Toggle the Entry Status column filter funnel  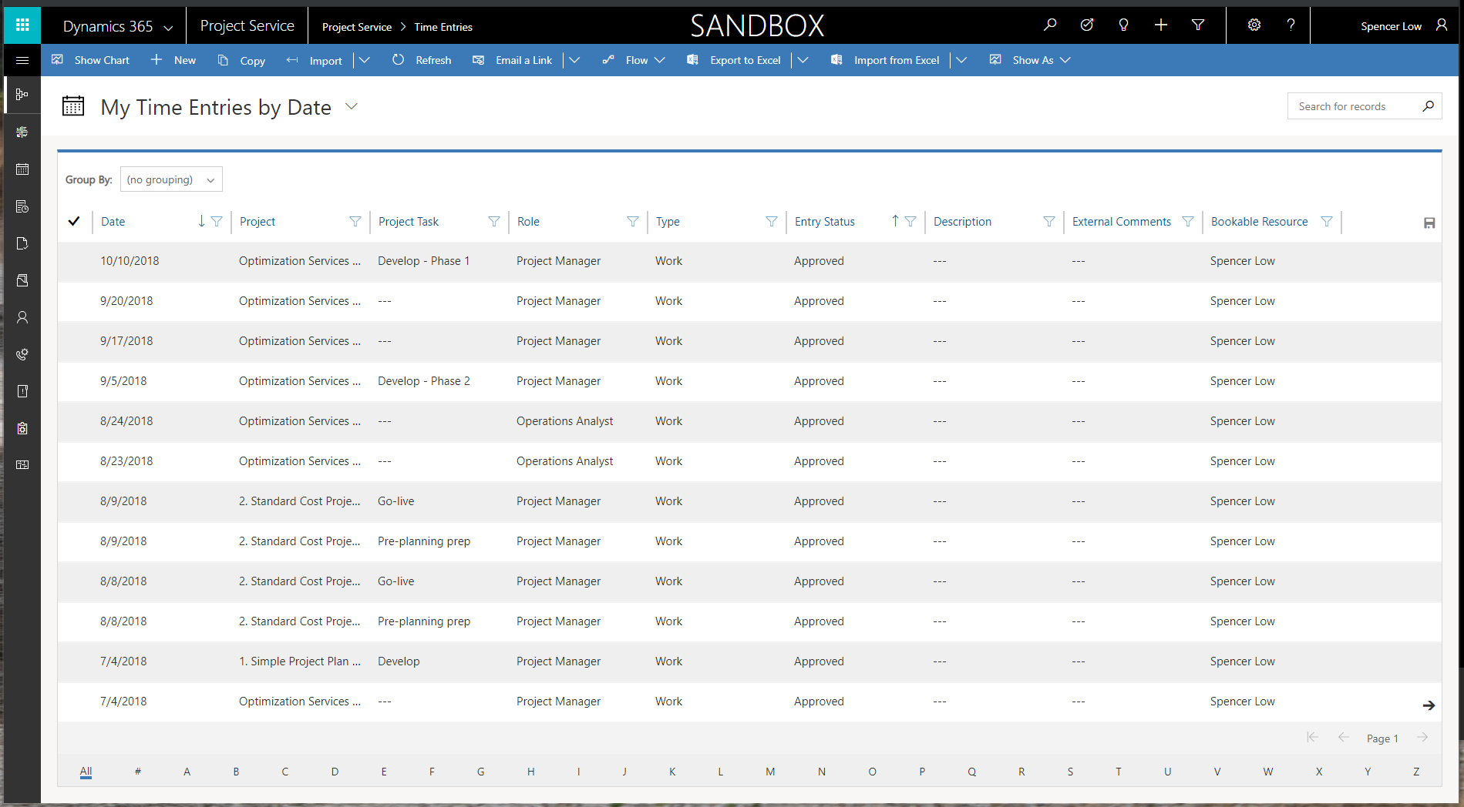coord(910,222)
